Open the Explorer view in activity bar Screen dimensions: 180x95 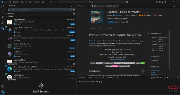[x=3, y=6]
